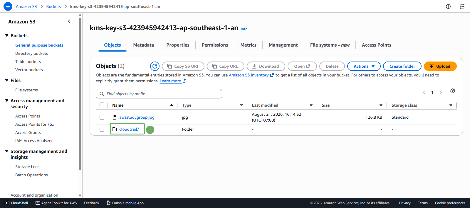Click the Download button
This screenshot has height=208, width=470.
266,66
